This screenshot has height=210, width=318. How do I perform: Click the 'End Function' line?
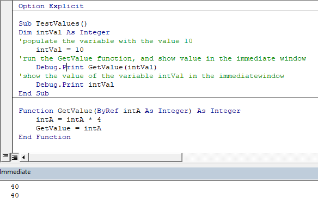click(45, 137)
